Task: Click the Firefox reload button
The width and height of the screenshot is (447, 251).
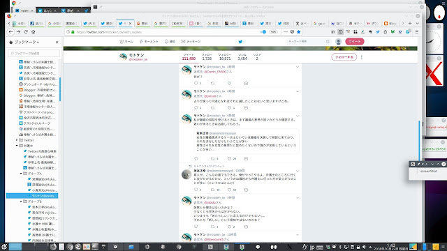Action: (26, 32)
